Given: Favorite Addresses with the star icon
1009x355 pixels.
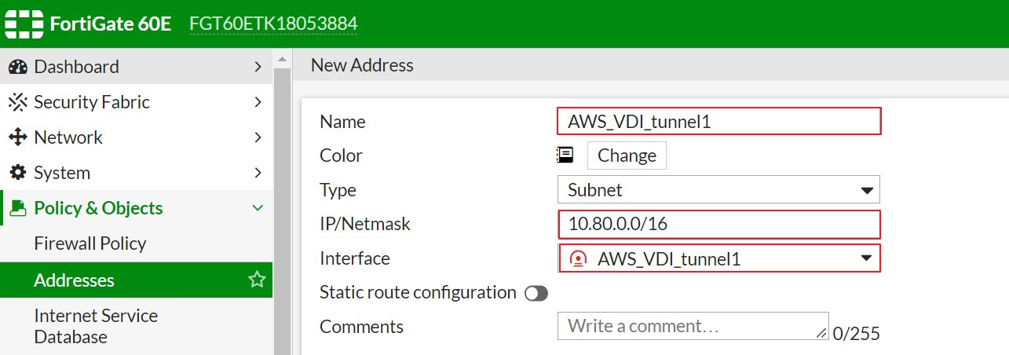Looking at the screenshot, I should (257, 280).
